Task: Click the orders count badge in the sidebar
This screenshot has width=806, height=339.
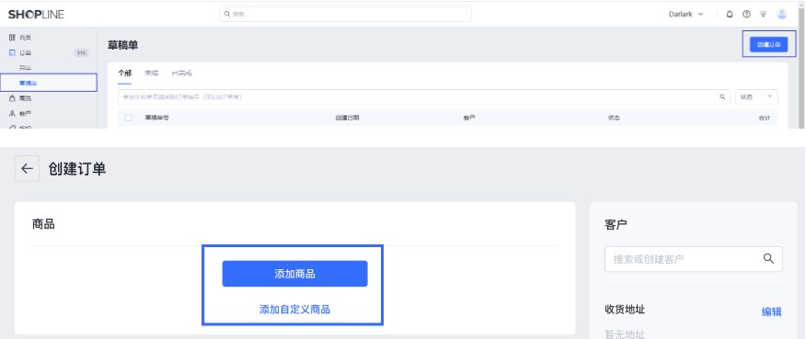Action: [81, 52]
